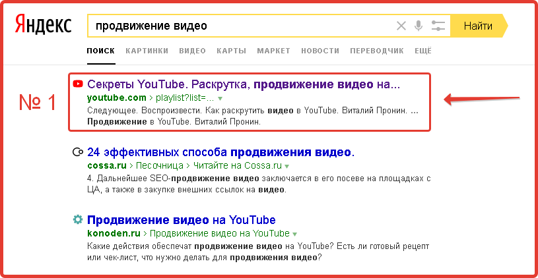Viewport: 538px width, 278px height.
Task: Start voice search with the microphone icon
Action: point(419,26)
